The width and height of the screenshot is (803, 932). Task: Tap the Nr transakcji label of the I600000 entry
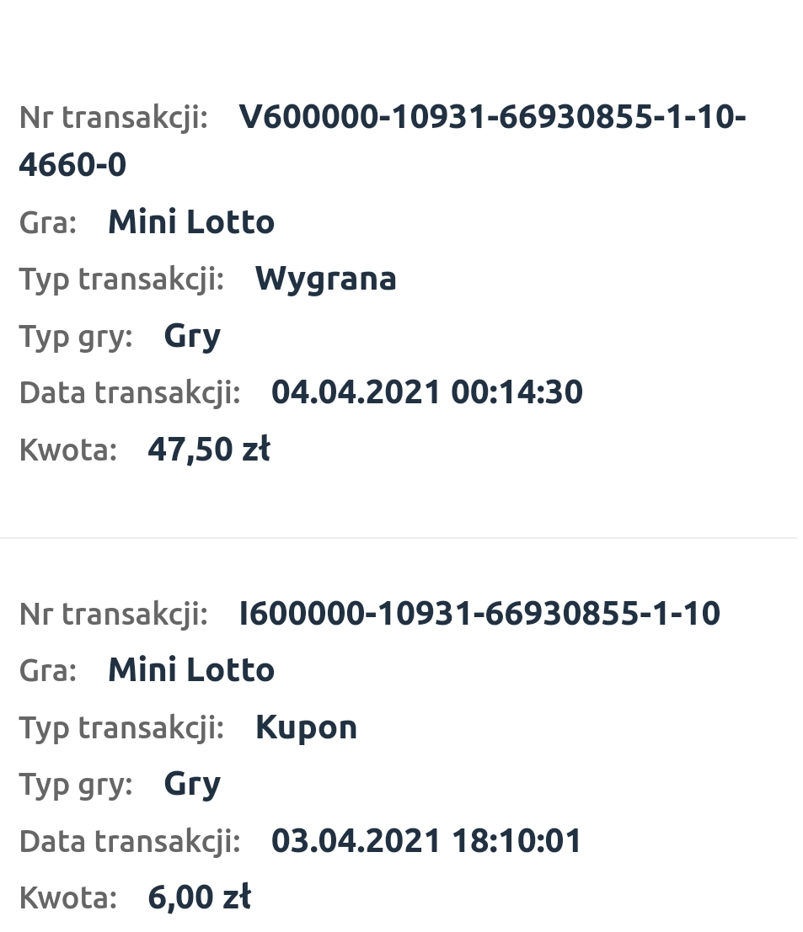[113, 614]
